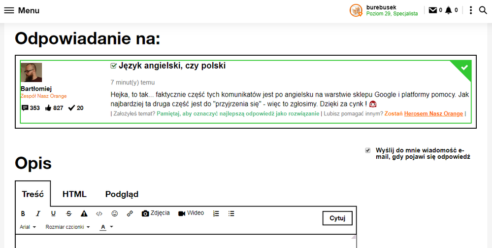Insert a code block
This screenshot has width=492, height=248.
99,214
